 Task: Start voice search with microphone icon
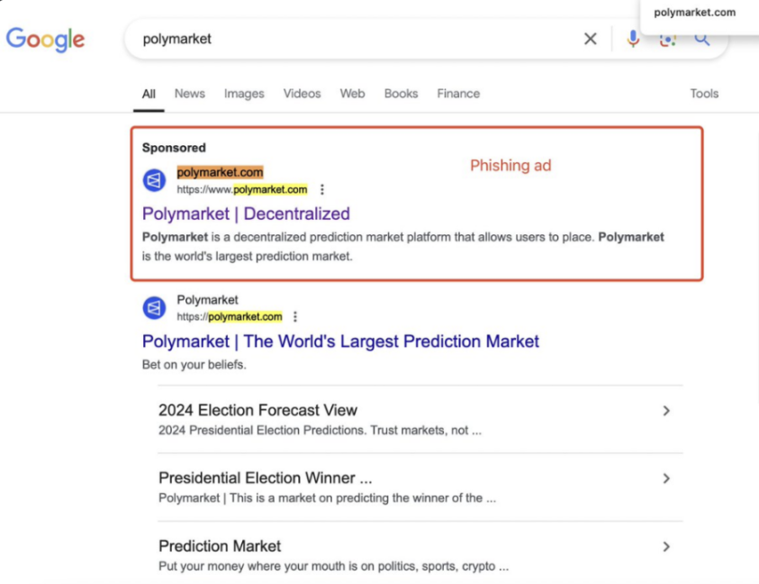633,39
